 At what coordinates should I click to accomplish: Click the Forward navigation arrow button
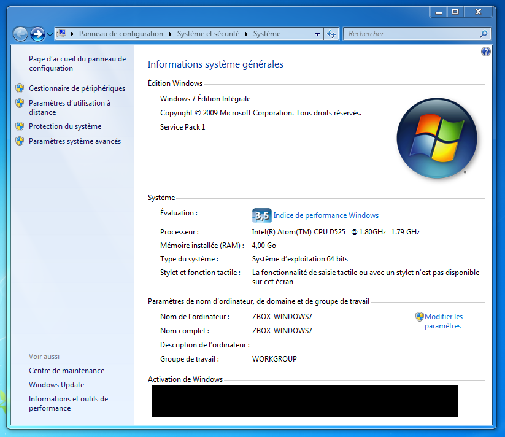37,34
